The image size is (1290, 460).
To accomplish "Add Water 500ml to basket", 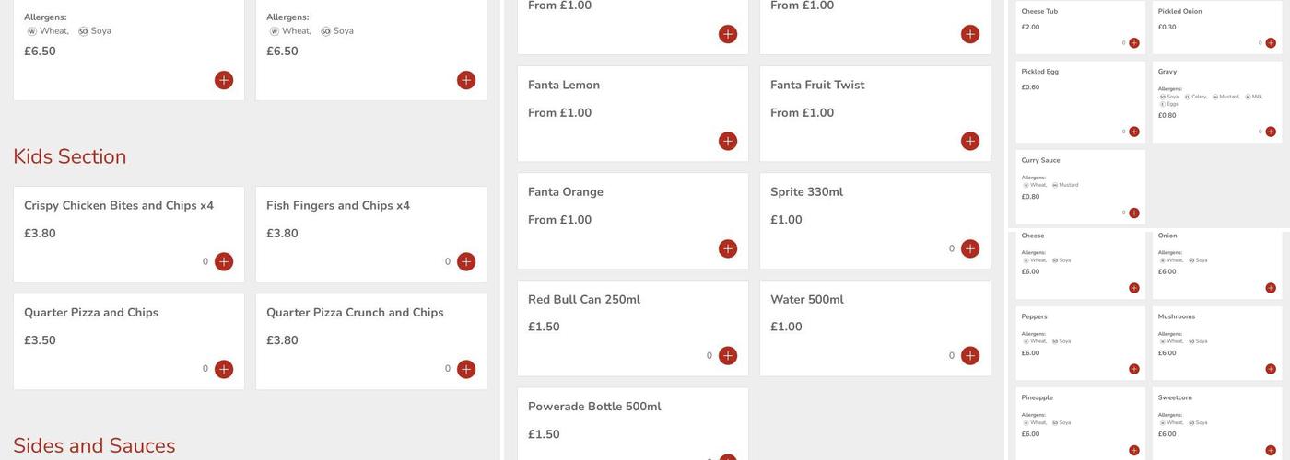I will 970,356.
